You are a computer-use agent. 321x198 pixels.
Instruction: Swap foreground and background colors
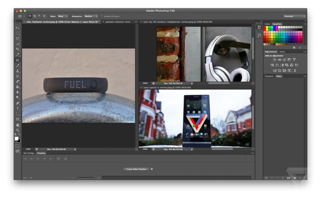[x=19, y=134]
